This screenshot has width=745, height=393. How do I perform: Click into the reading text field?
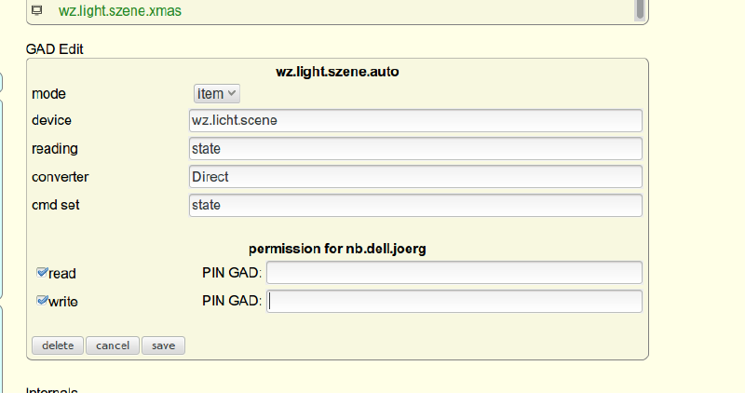coord(415,148)
